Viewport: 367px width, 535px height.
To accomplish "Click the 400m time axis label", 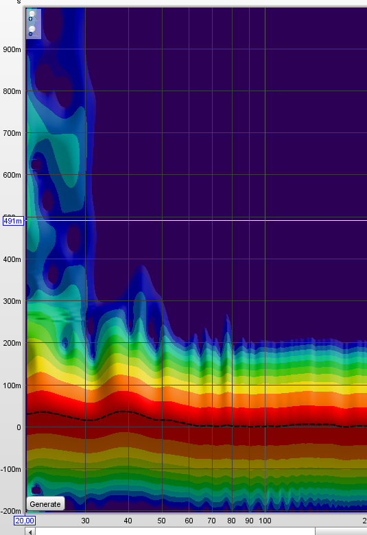I will [x=12, y=259].
